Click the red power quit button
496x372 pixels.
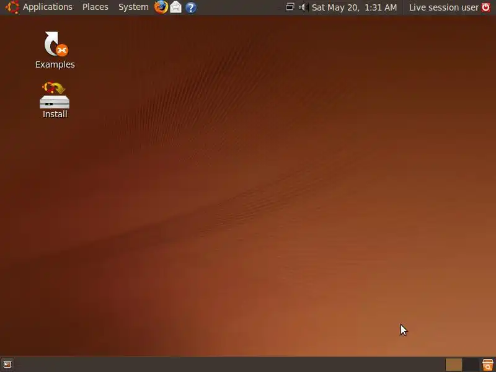[486, 7]
